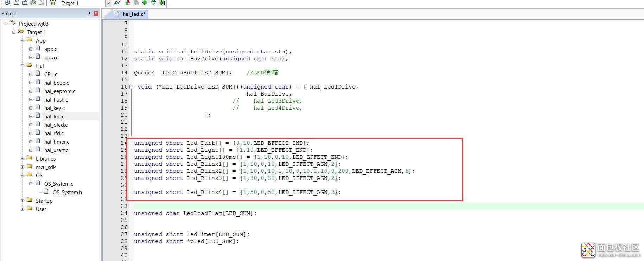Select OS_System.c in the OS group
The width and height of the screenshot is (644, 261).
click(59, 184)
